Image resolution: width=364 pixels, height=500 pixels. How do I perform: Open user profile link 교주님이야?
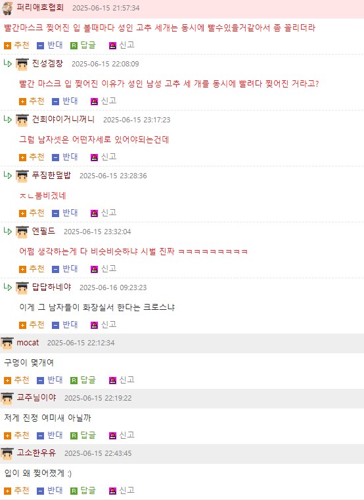point(36,397)
